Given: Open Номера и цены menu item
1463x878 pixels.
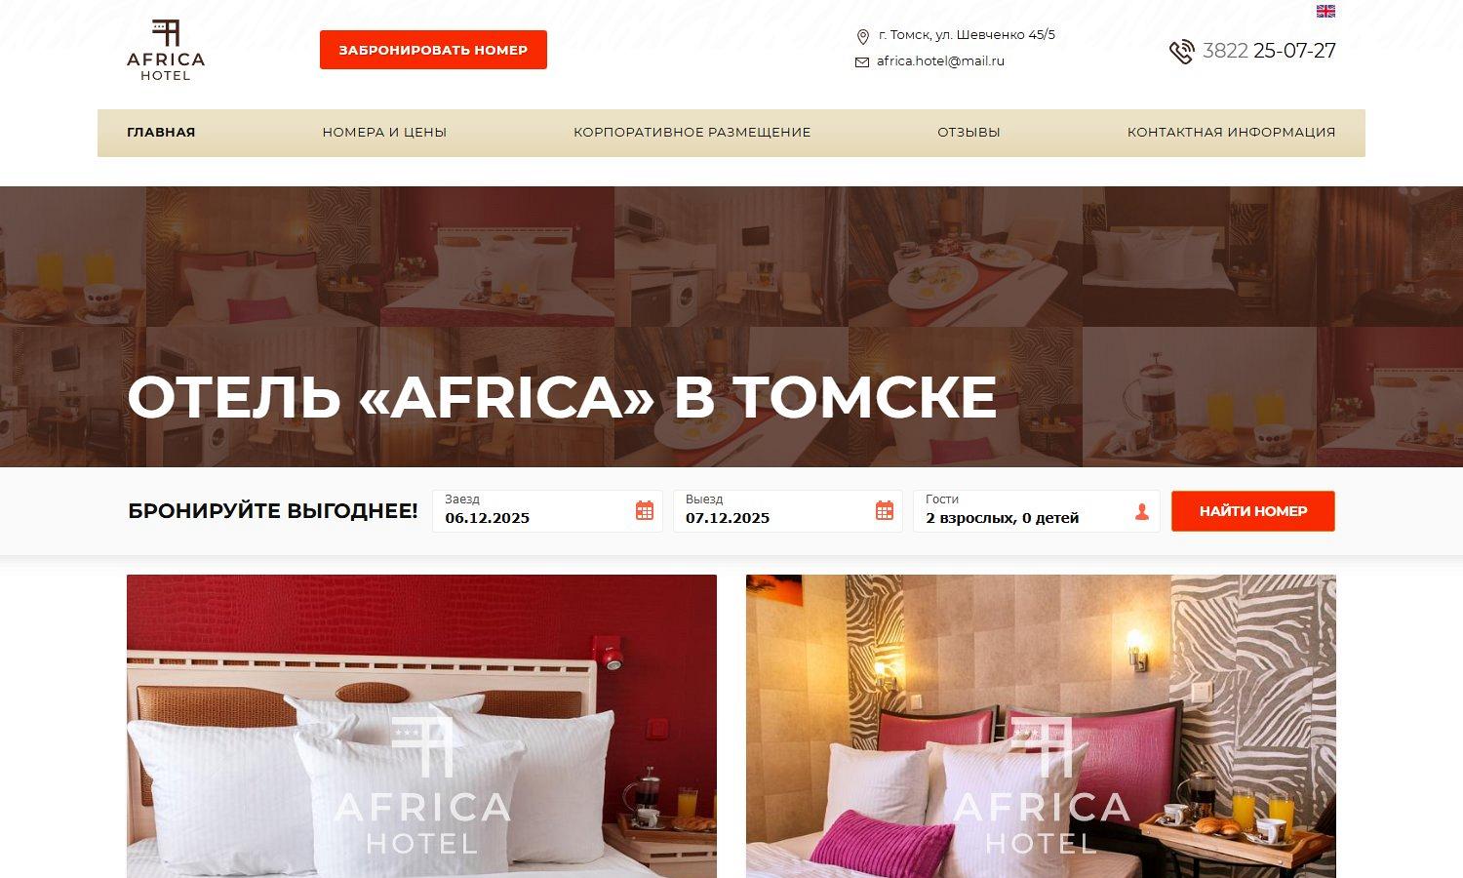Looking at the screenshot, I should click(x=384, y=133).
